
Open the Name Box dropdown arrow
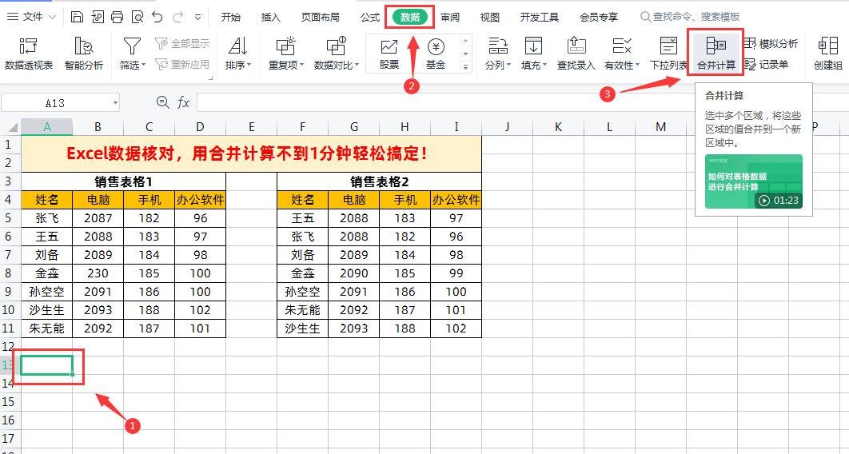click(115, 102)
